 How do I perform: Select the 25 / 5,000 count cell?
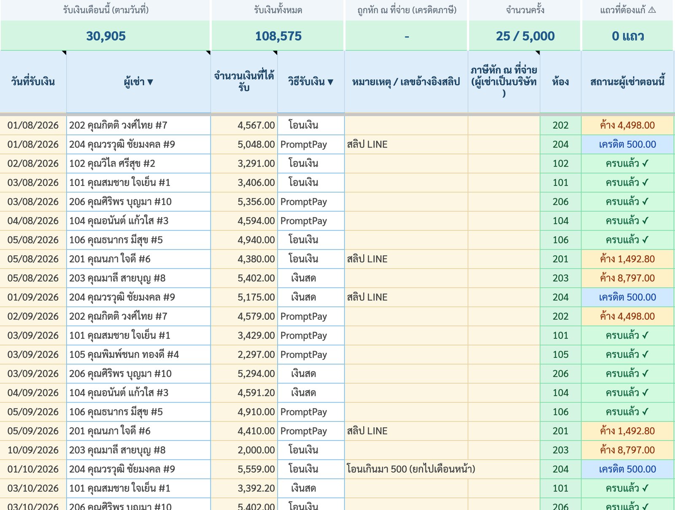[x=525, y=36]
